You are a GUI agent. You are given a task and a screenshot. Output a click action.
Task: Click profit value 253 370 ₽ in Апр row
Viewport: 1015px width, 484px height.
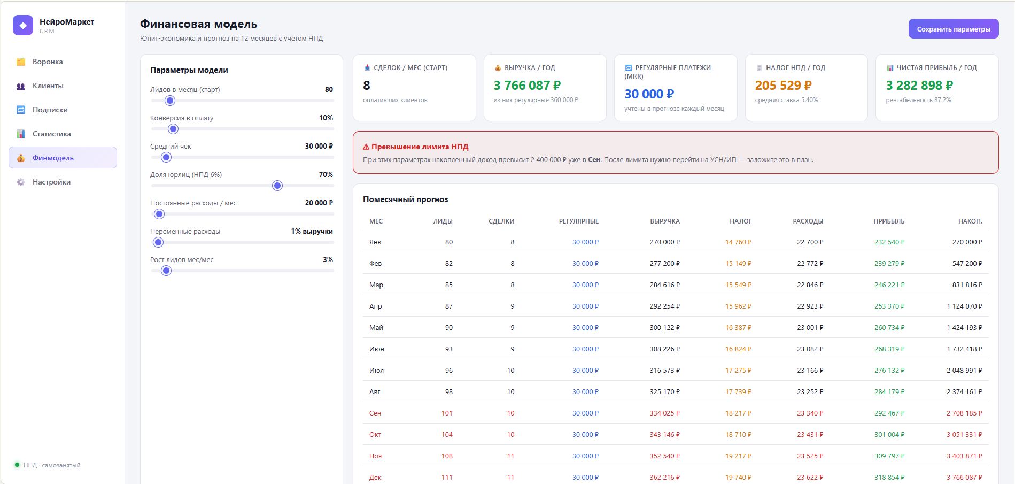(x=889, y=306)
